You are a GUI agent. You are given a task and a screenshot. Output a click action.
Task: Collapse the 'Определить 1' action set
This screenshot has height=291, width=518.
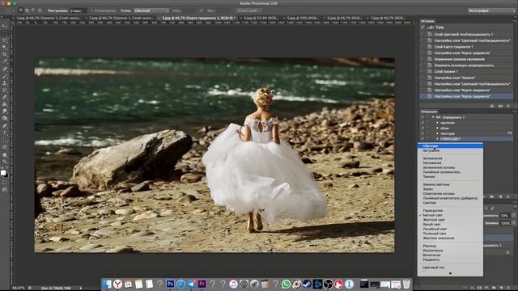(433, 117)
